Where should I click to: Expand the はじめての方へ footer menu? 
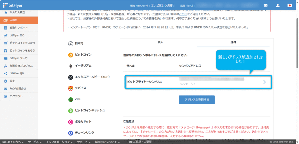[13, 142]
